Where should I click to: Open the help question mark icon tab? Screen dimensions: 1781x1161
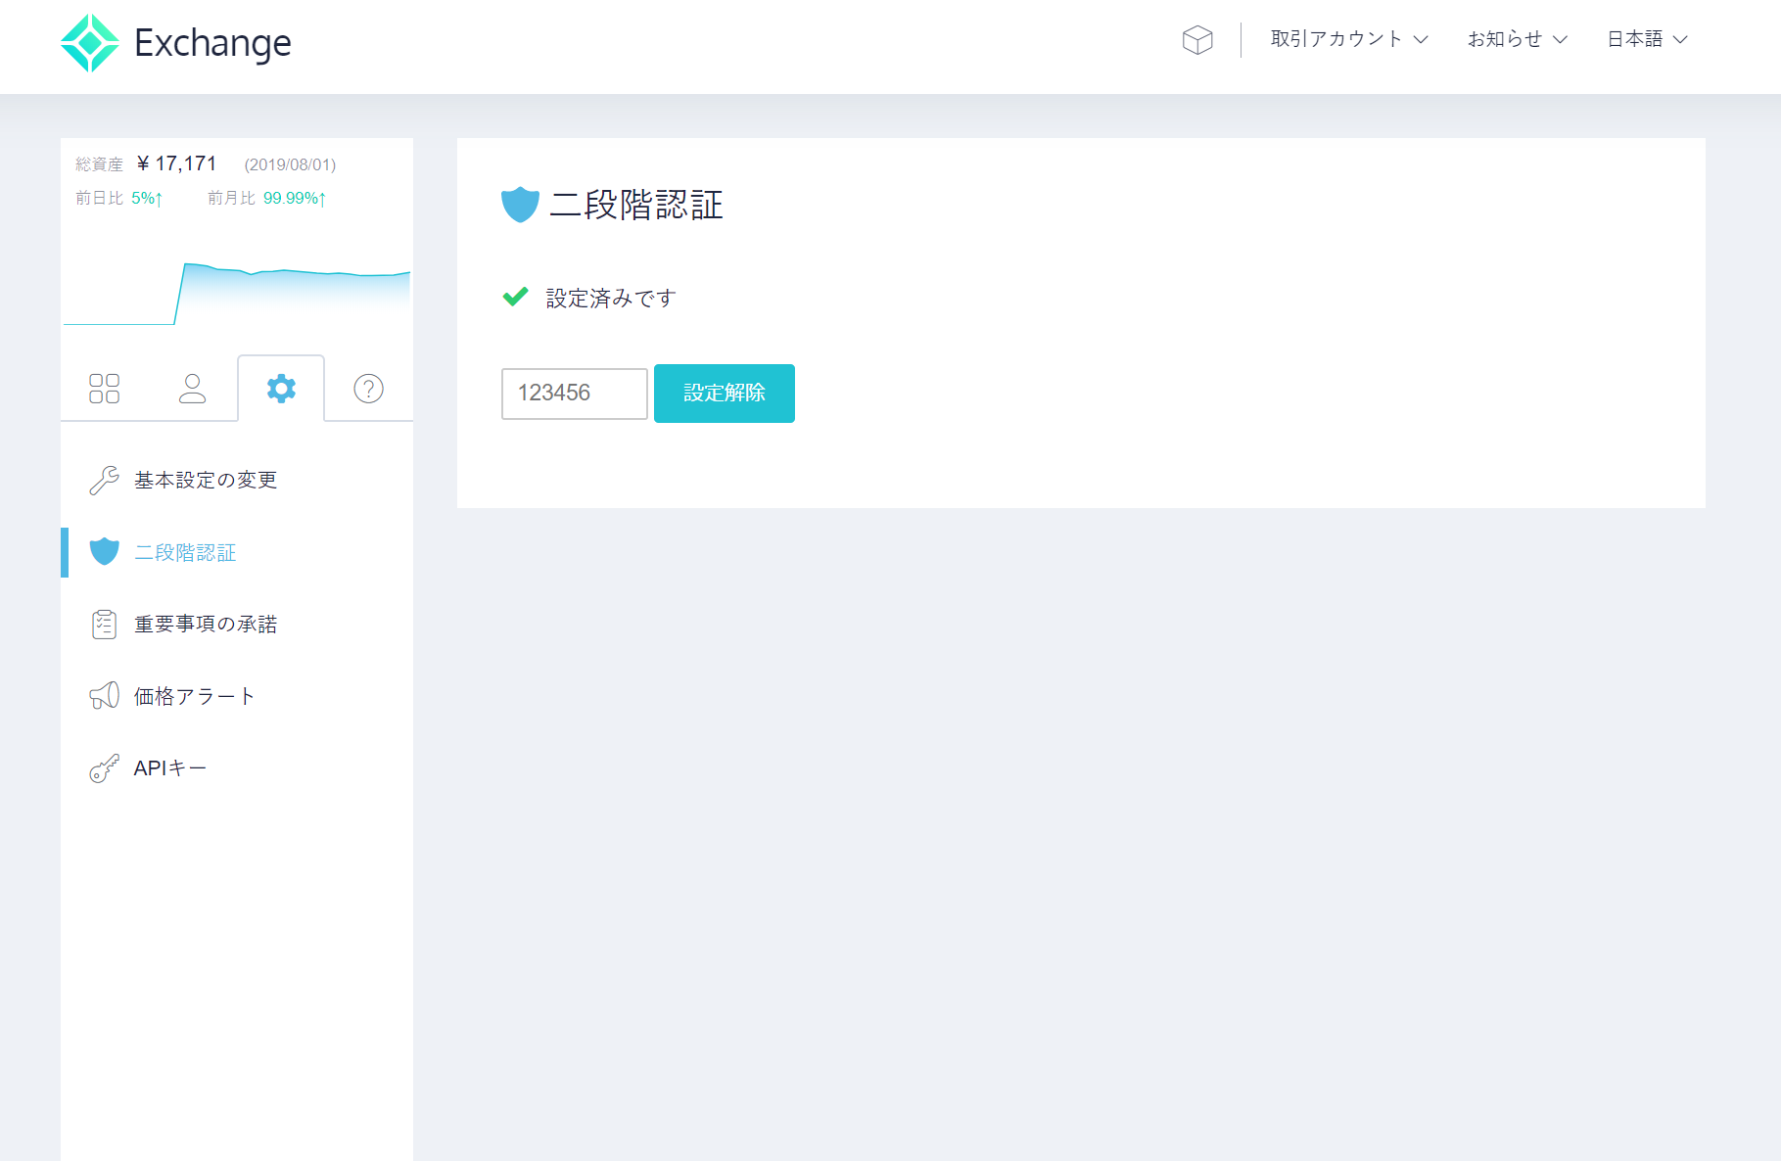coord(367,389)
